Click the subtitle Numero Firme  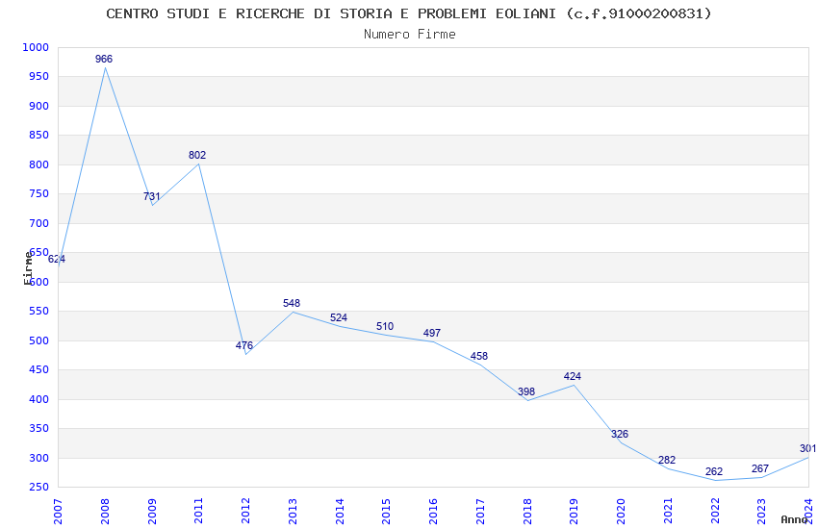[410, 35]
